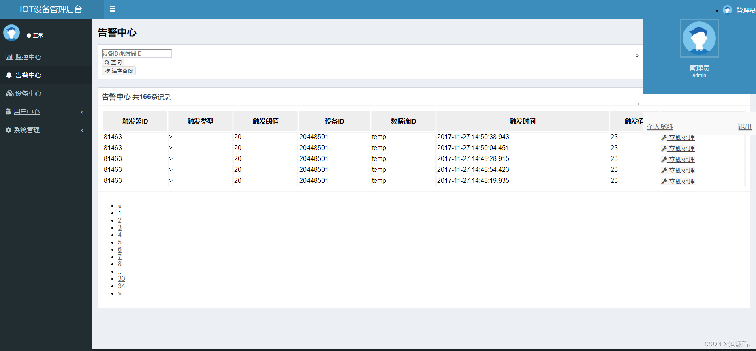Image resolution: width=756 pixels, height=351 pixels.
Task: Jump to last pagination page 34
Action: click(122, 286)
